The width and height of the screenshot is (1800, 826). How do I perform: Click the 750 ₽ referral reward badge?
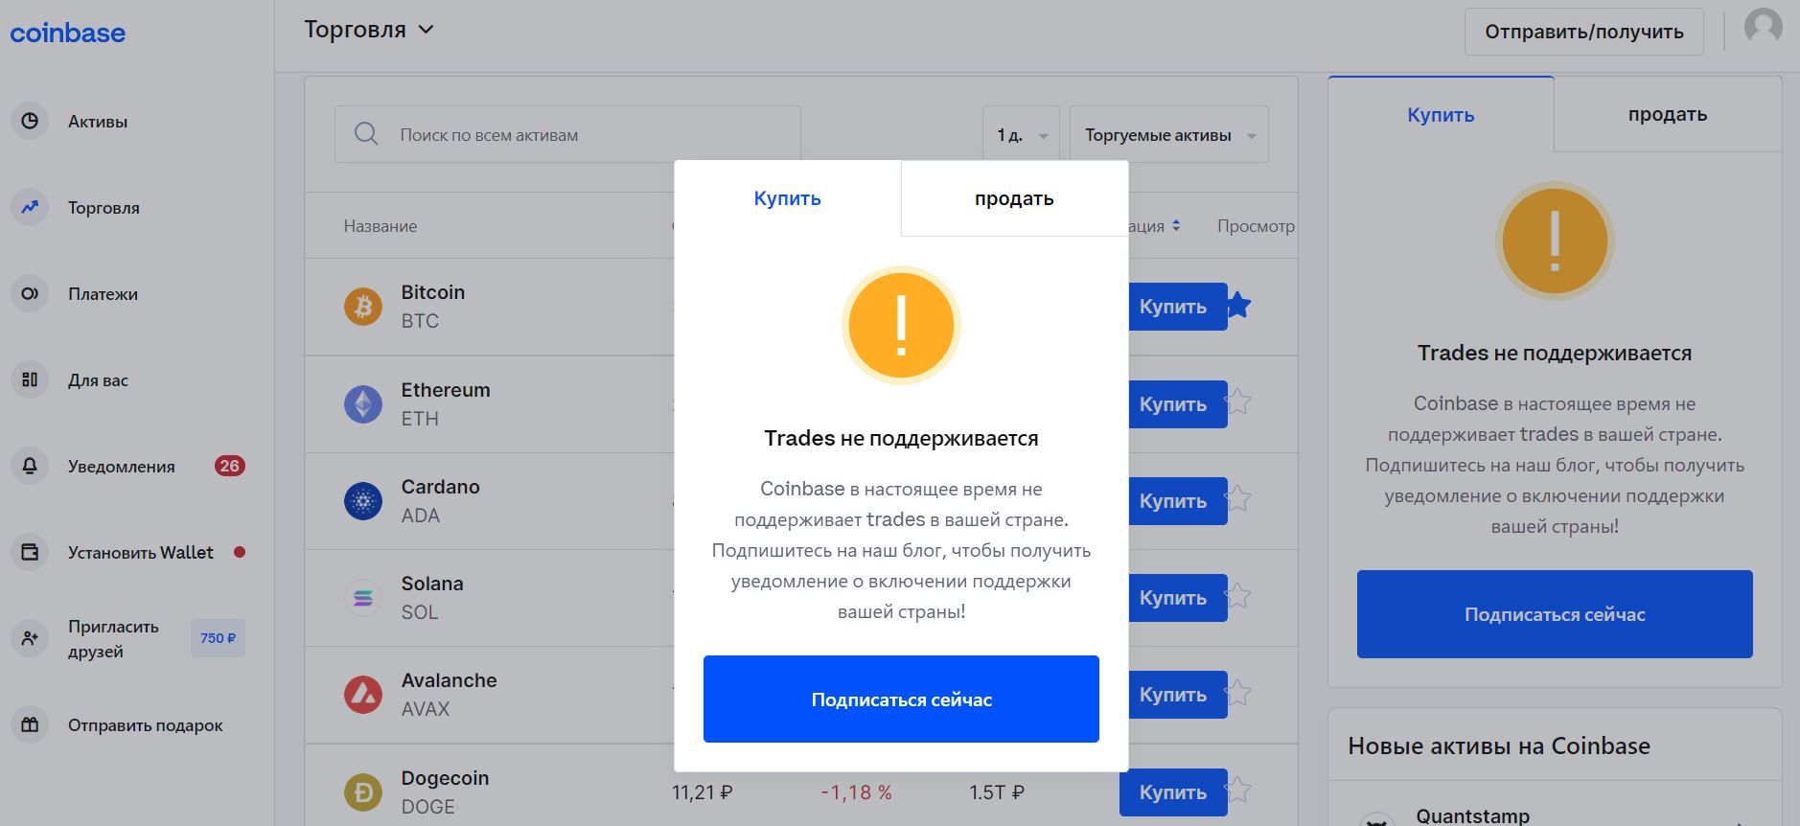click(x=218, y=638)
